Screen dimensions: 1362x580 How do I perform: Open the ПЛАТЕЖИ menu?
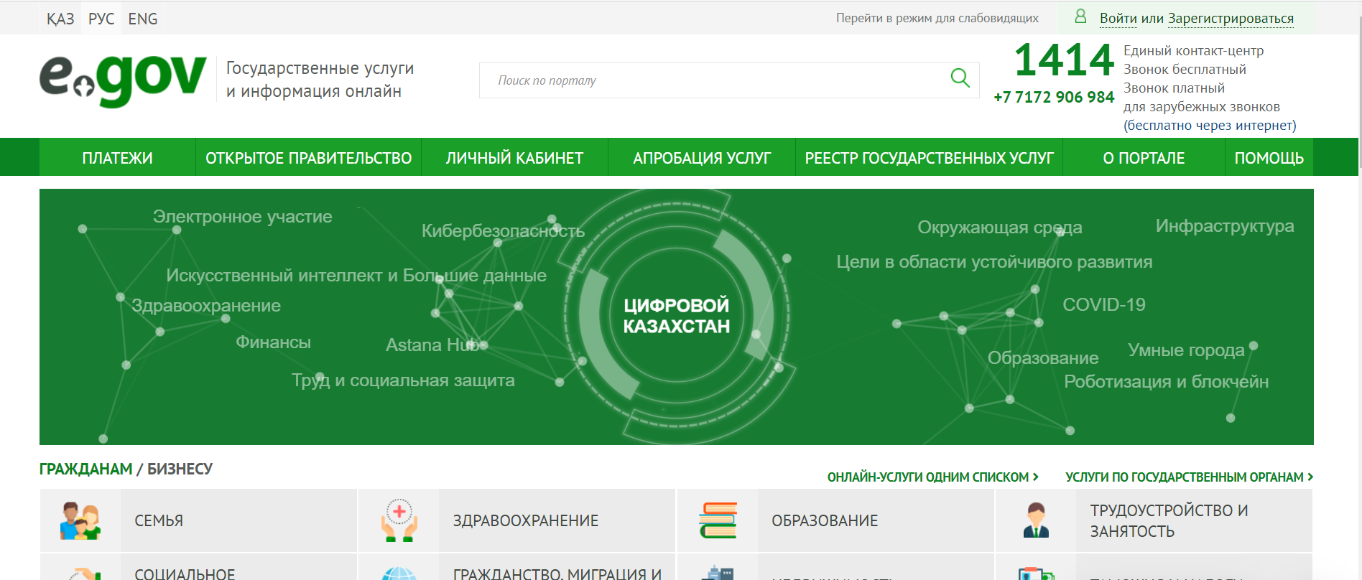coord(117,158)
